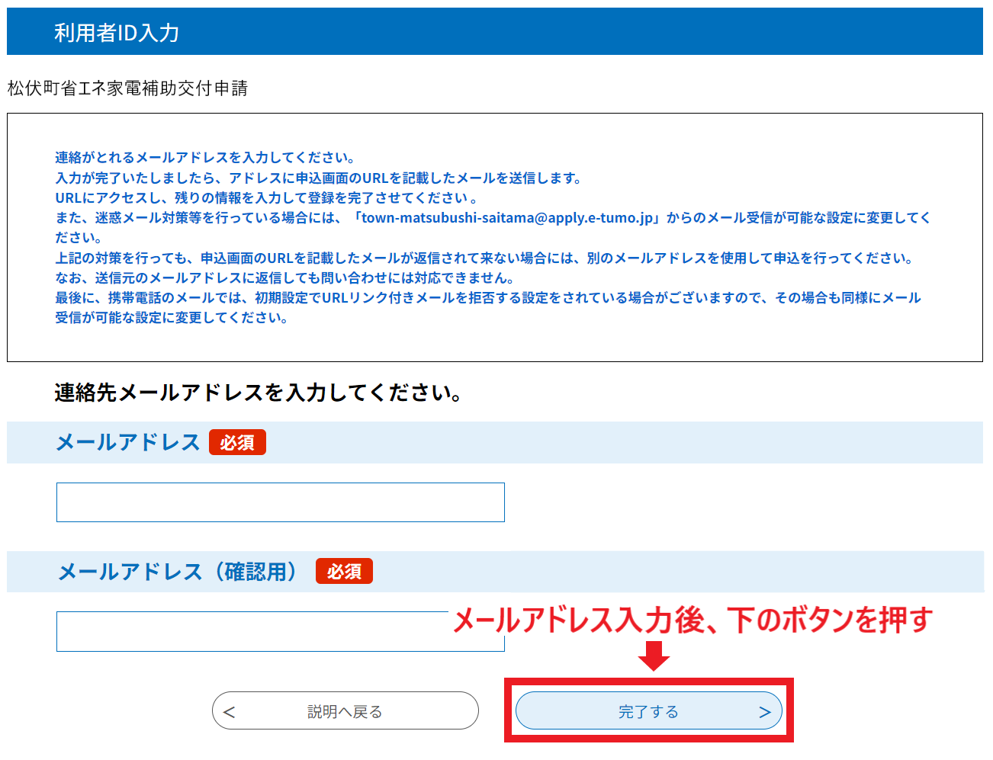Click the line 連絡がとれるメールアドレスを入力してください。
Image resolution: width=993 pixels, height=760 pixels.
[x=205, y=158]
